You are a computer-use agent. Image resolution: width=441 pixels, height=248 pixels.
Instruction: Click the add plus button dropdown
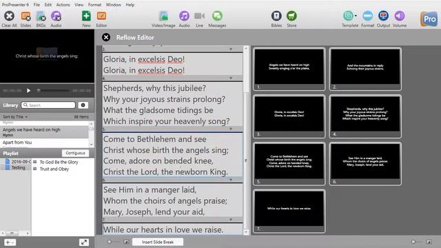(x=10, y=242)
